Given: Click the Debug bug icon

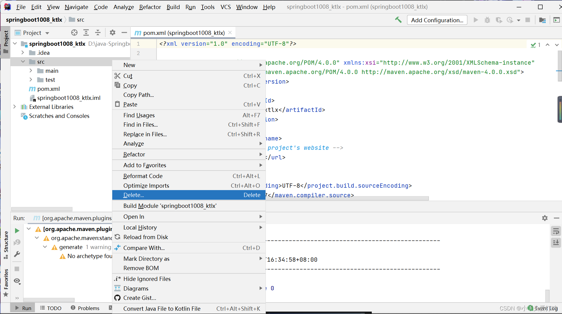Looking at the screenshot, I should (487, 20).
